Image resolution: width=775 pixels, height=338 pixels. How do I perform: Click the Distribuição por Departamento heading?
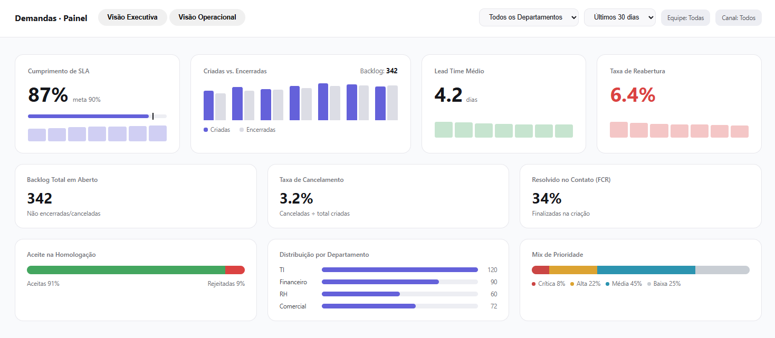click(x=324, y=255)
